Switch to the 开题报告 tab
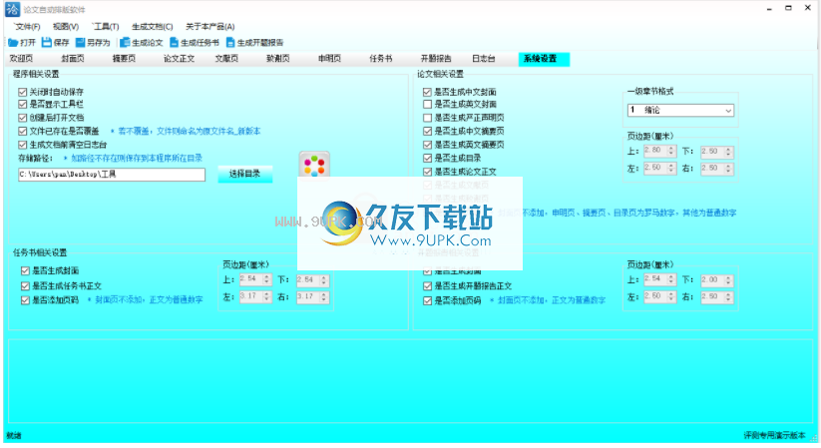This screenshot has height=448, width=821. (436, 59)
